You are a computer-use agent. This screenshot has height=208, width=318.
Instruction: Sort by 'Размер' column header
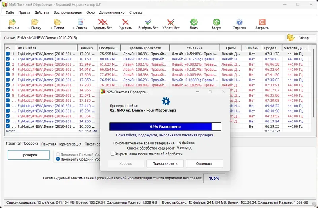[x=87, y=48]
